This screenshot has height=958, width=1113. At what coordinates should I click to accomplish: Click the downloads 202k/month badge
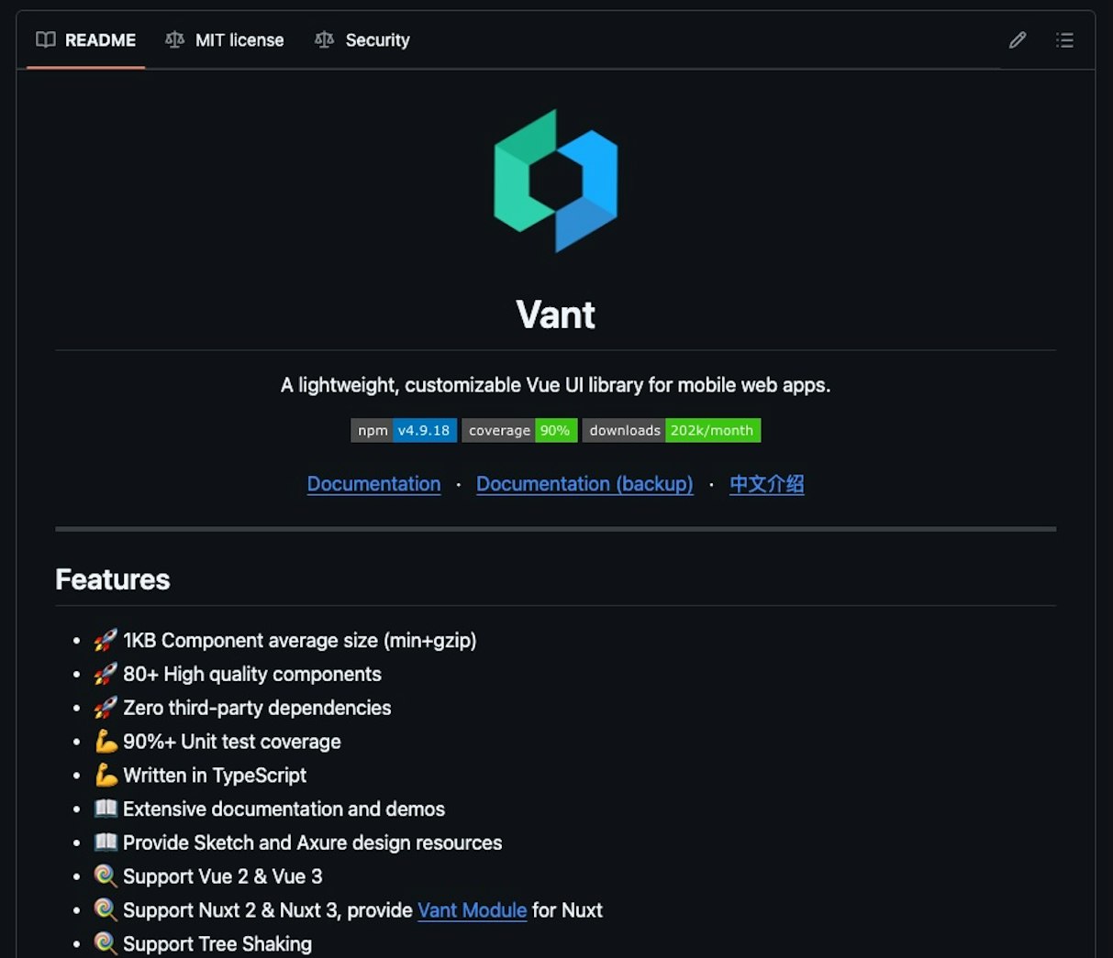[671, 431]
